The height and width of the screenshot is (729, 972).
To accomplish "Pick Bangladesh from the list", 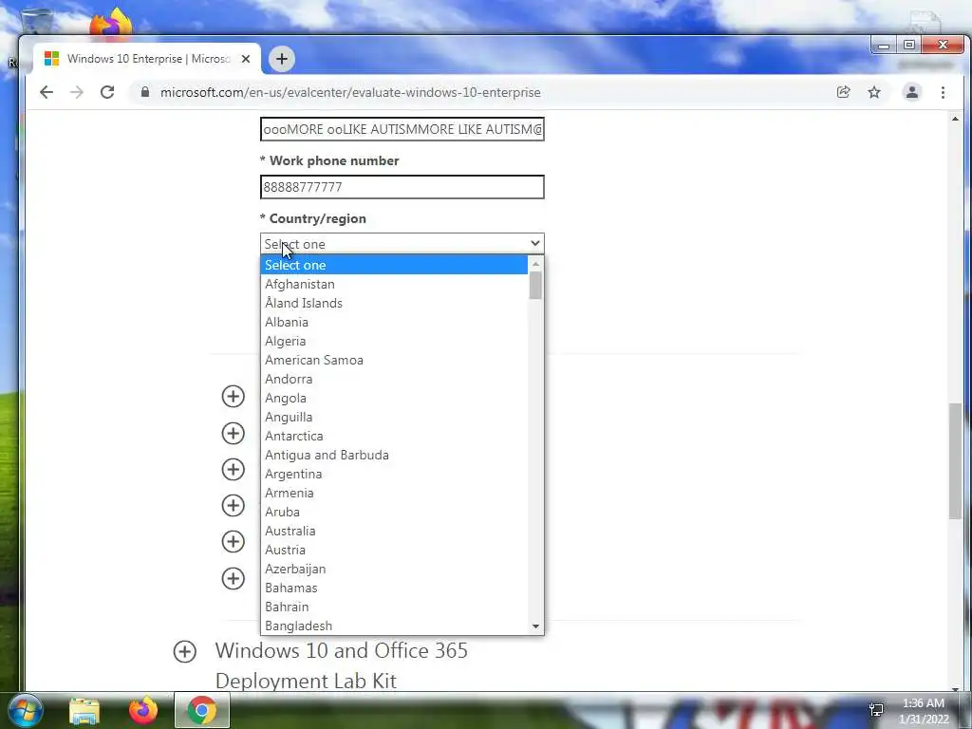I will click(394, 626).
